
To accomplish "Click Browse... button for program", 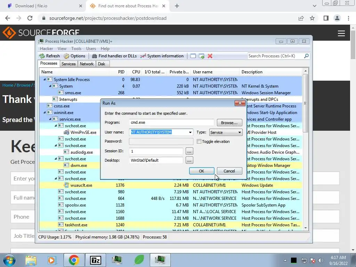I will 229,123.
